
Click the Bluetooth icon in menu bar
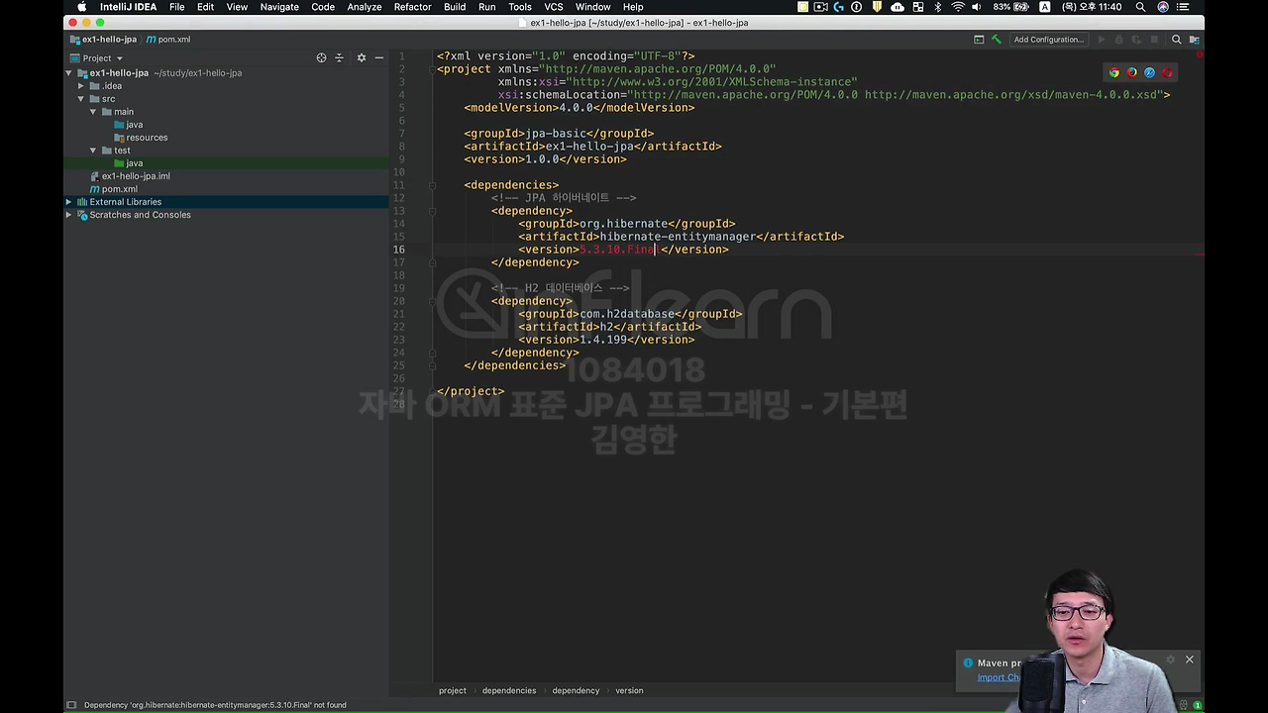(x=938, y=7)
